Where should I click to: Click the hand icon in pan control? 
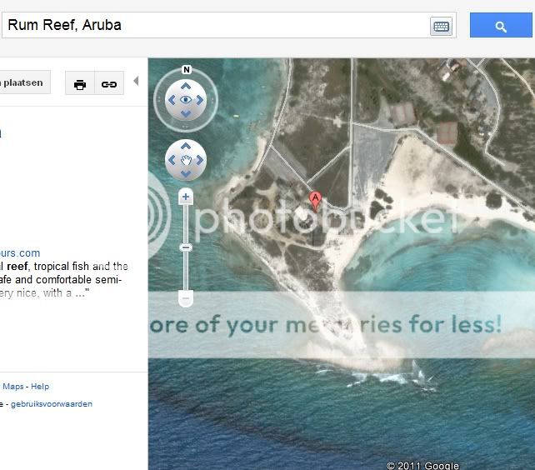[x=186, y=159]
